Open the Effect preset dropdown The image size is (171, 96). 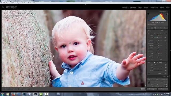point(160,34)
